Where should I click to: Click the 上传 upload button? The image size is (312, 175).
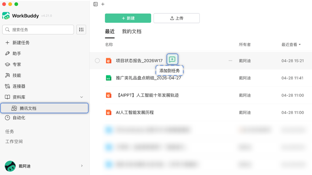[x=176, y=18]
